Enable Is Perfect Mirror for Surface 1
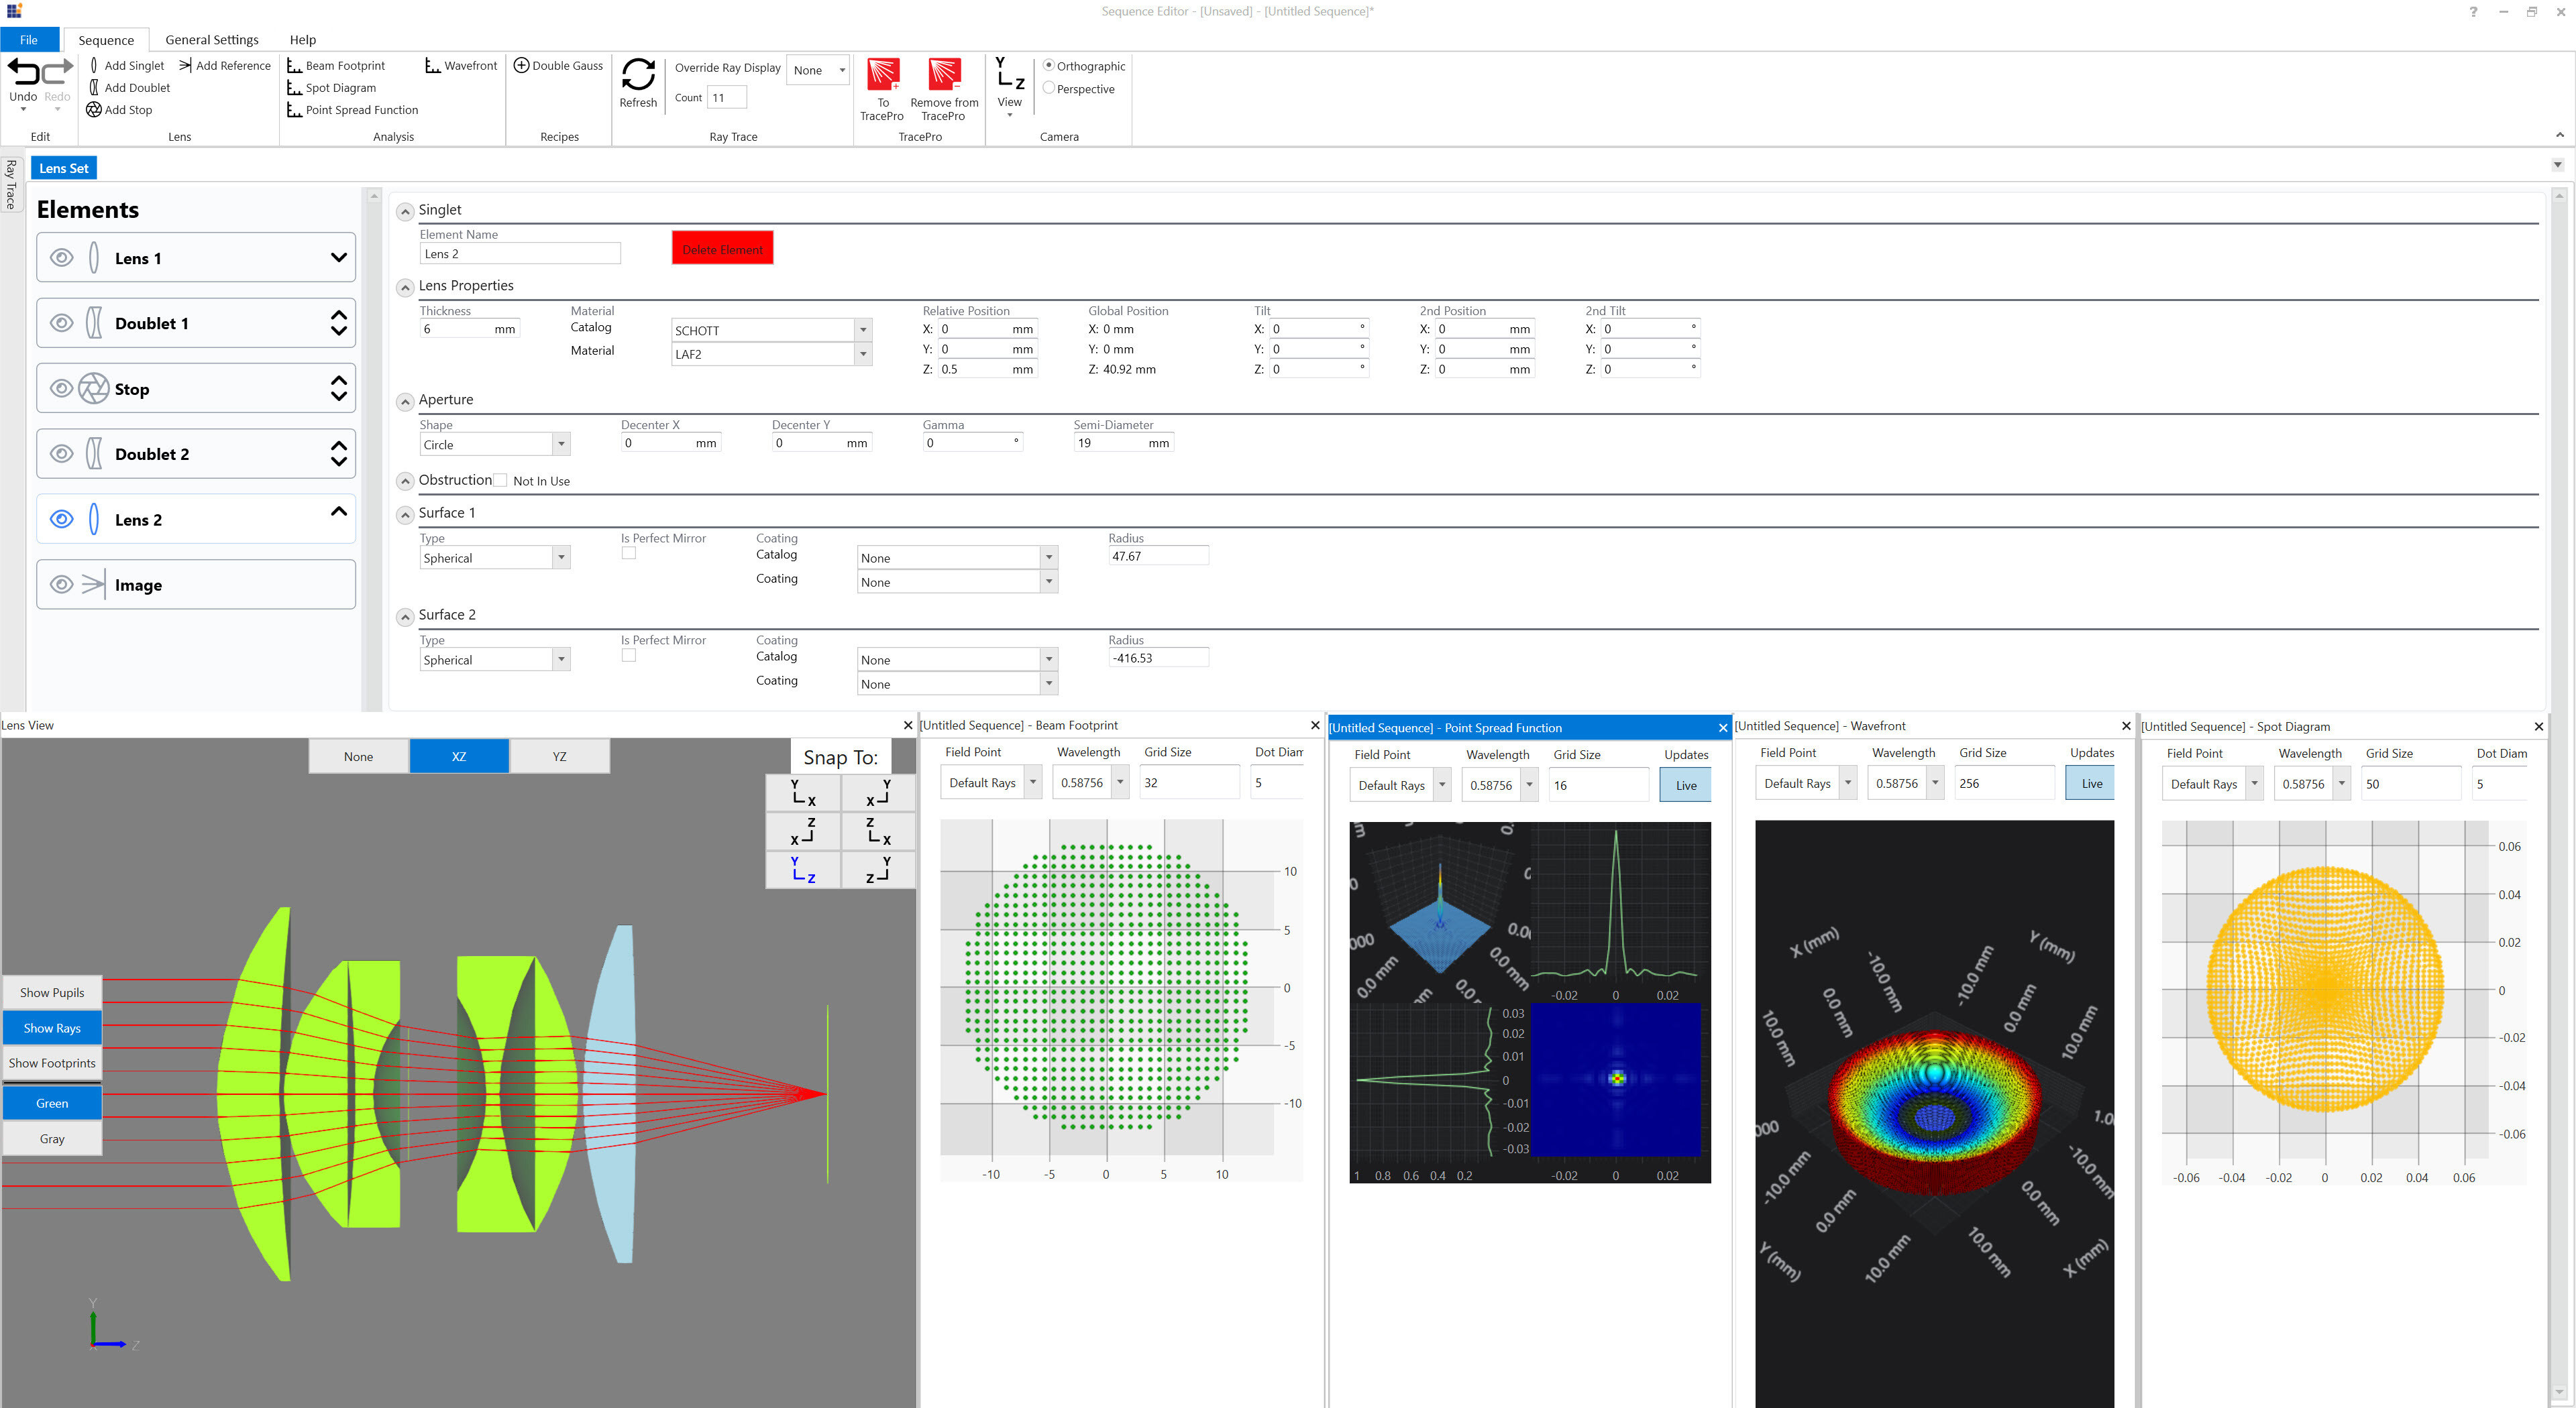The height and width of the screenshot is (1408, 2576). pyautogui.click(x=629, y=552)
